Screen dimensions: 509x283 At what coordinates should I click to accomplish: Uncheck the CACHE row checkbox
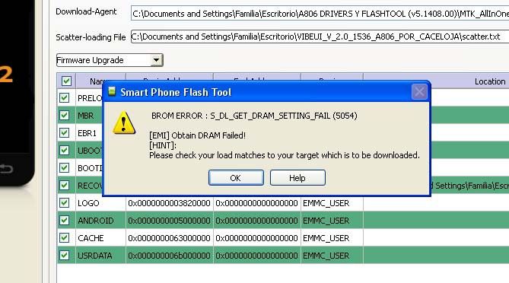(64, 238)
